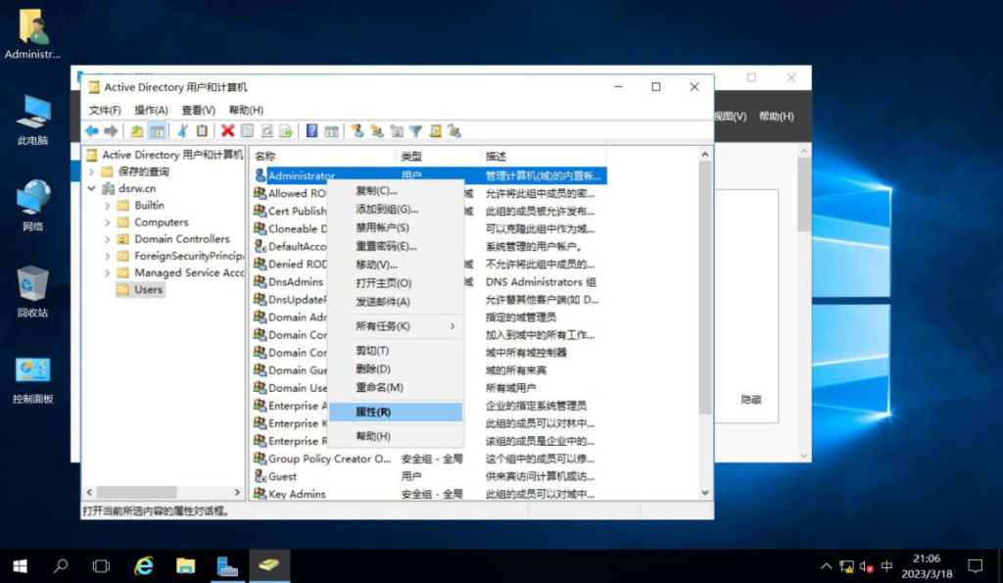Go up one level folder icon
1003x583 pixels.
tap(137, 131)
